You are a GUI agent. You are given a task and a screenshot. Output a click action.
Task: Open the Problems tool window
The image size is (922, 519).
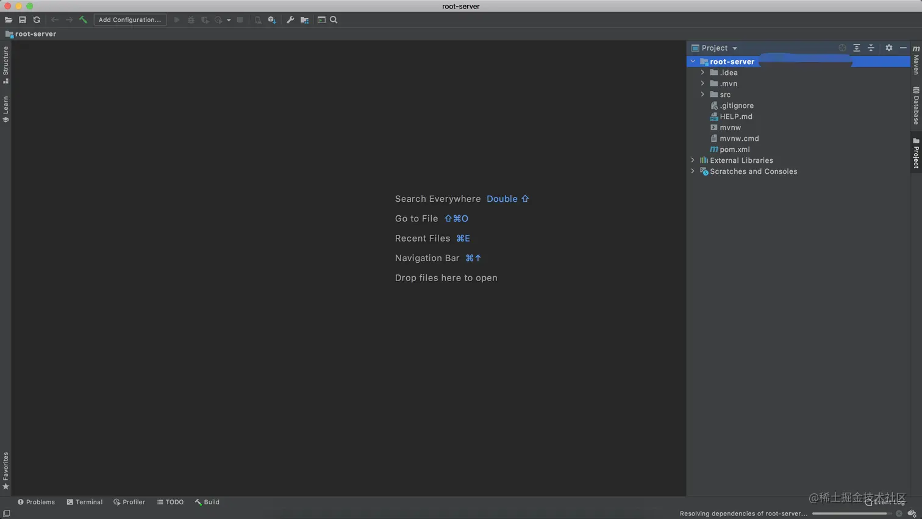[36, 502]
